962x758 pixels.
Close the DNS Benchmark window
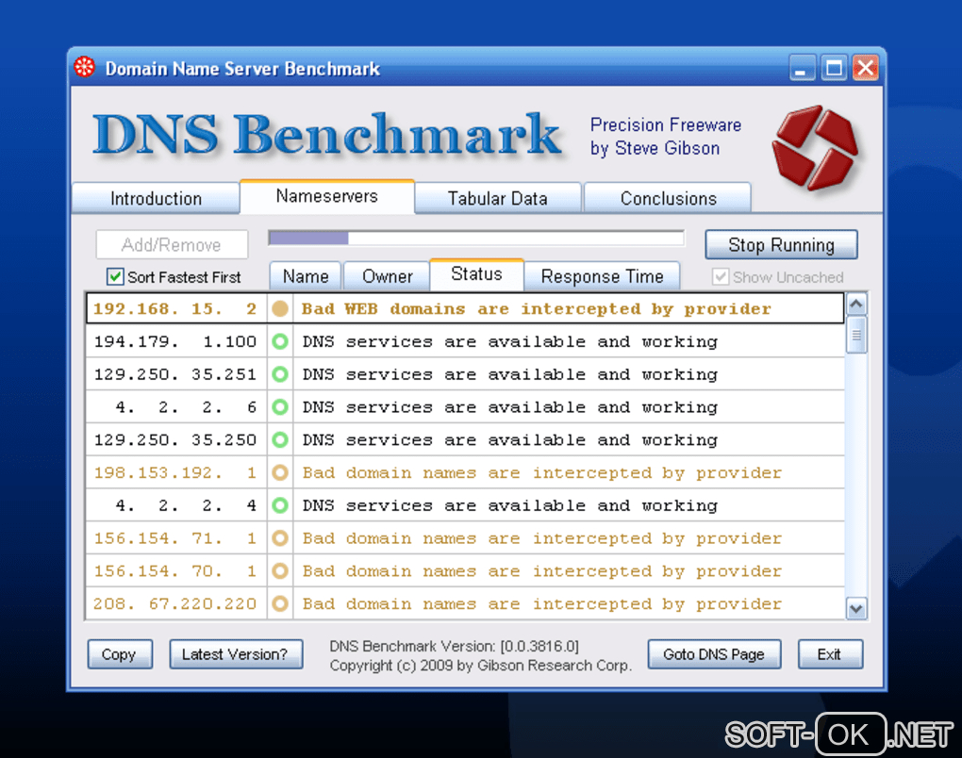[866, 68]
